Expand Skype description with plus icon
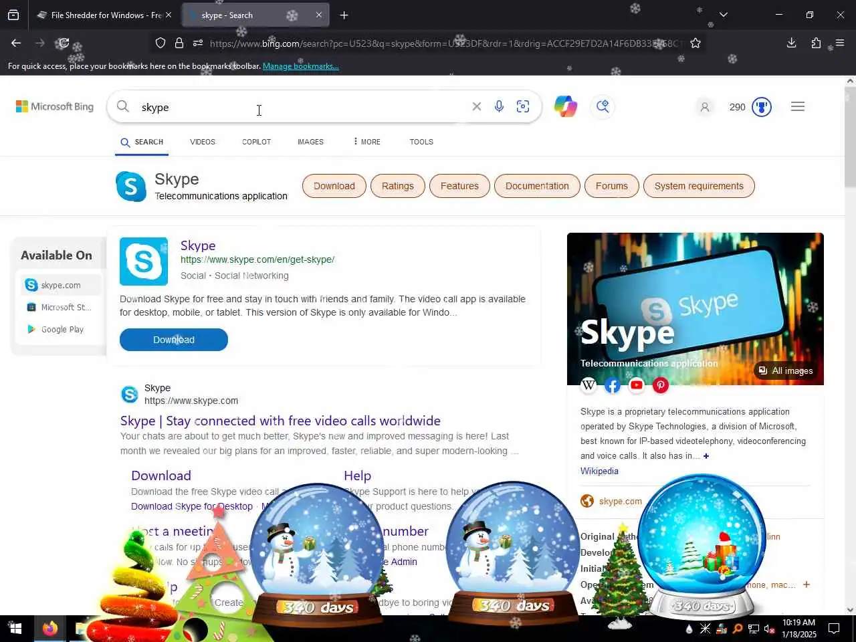 [x=706, y=456]
